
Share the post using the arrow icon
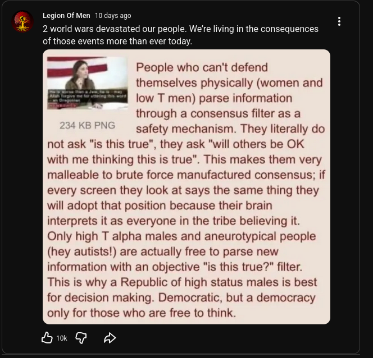[110, 338]
